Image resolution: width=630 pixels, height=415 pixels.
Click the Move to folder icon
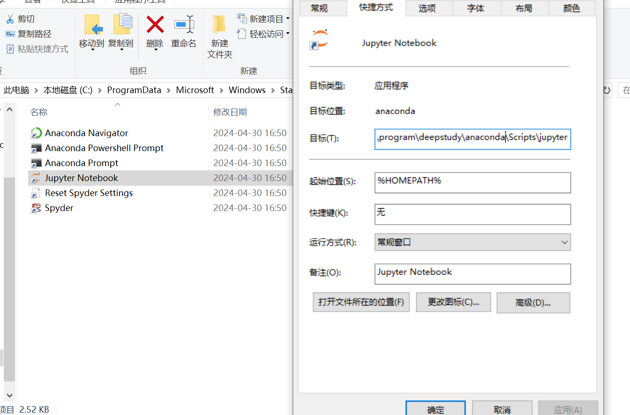(93, 24)
